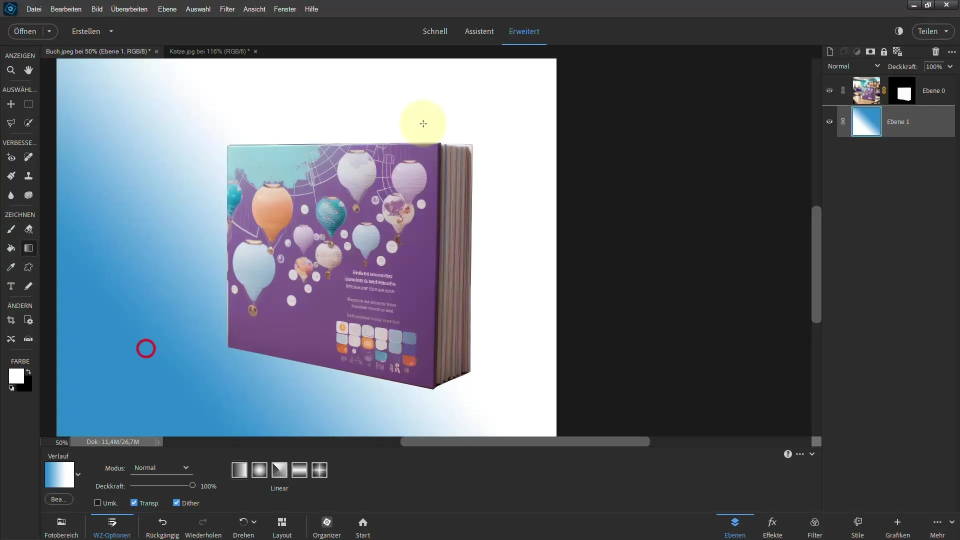
Task: Add a layer mask icon
Action: click(x=870, y=51)
